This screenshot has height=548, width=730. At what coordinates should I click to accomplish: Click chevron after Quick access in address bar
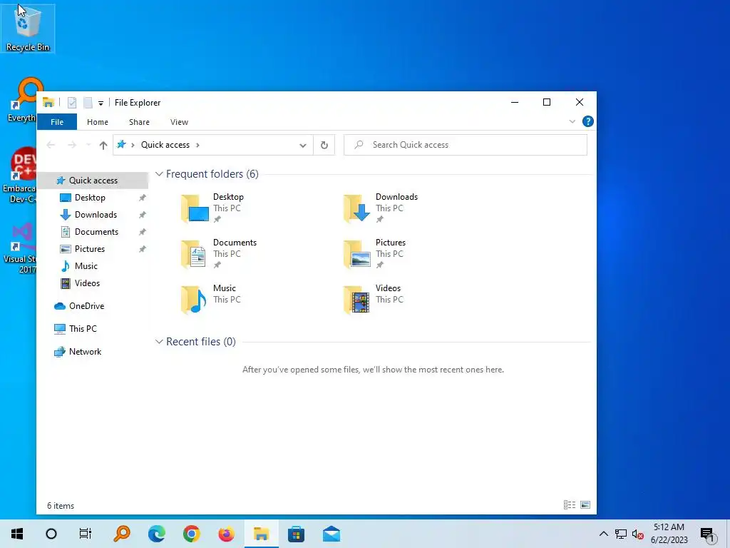point(198,145)
